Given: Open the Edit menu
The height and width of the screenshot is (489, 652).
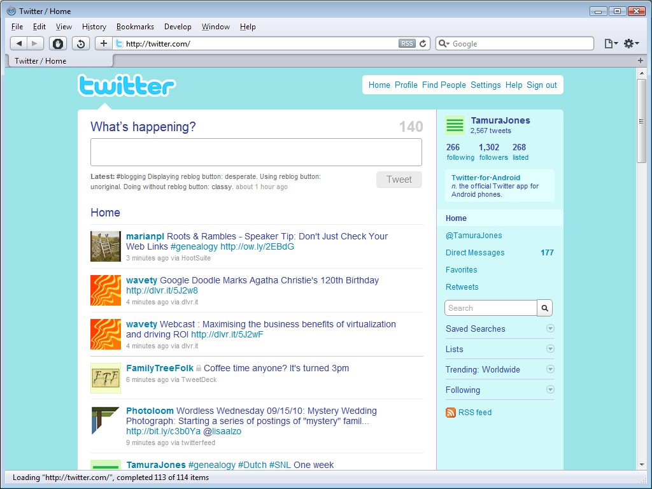Looking at the screenshot, I should click(x=39, y=27).
